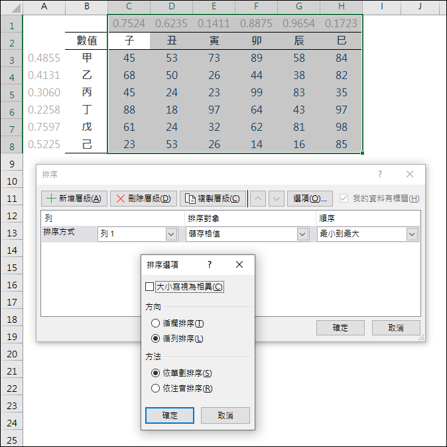Click cell 戊 in column B
Viewport: 447px width, 447px height.
[x=87, y=127]
